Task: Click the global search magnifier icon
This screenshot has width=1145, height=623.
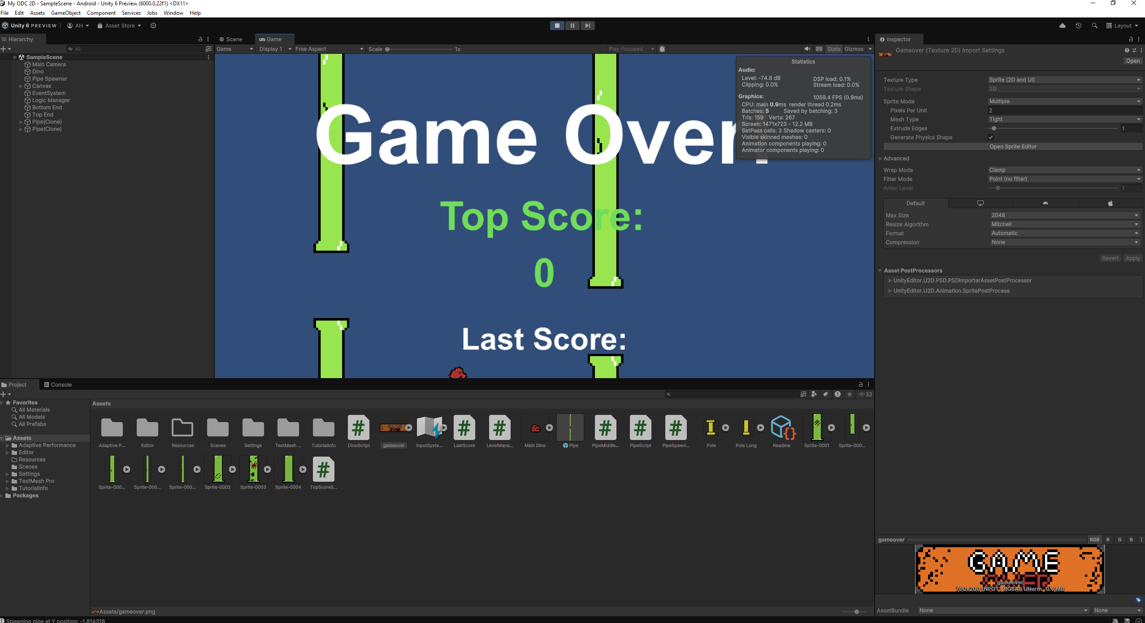Action: click(1094, 26)
